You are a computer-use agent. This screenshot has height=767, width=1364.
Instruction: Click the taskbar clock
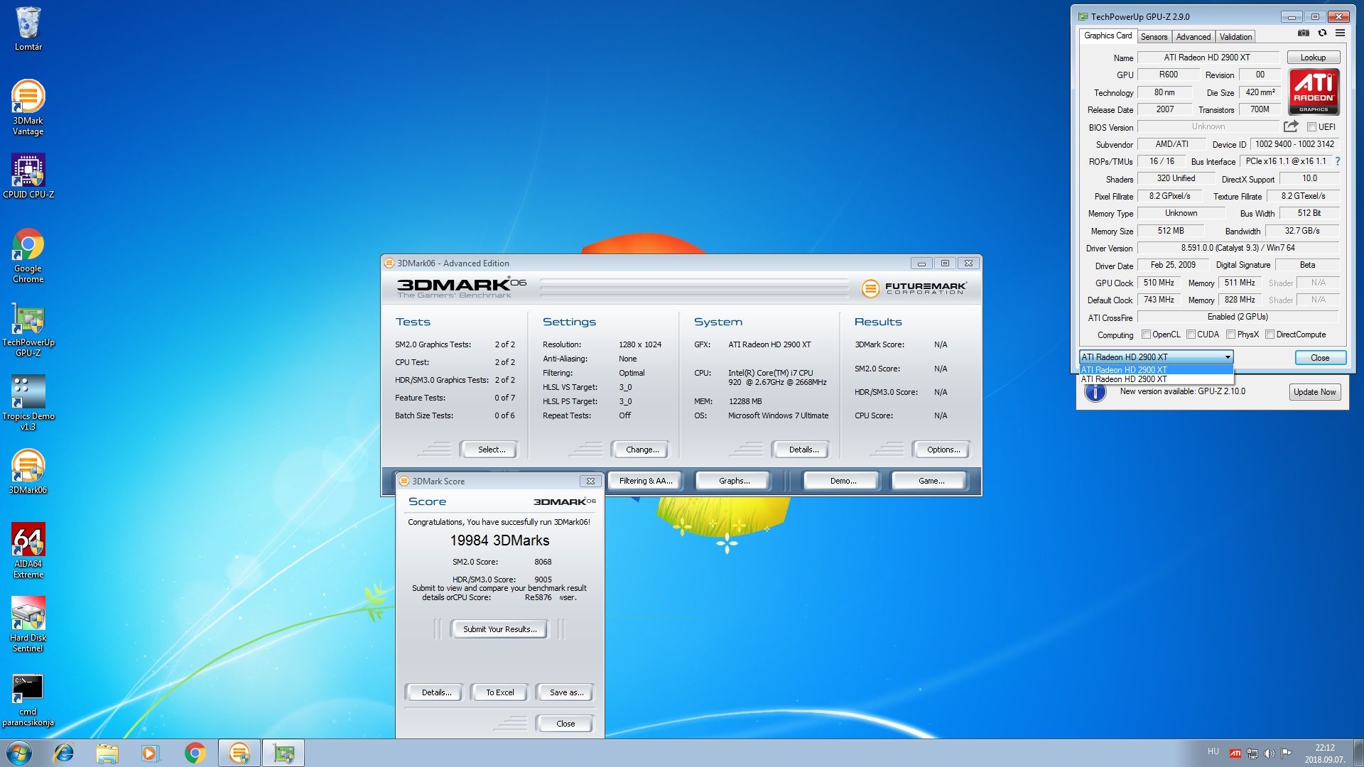point(1324,754)
